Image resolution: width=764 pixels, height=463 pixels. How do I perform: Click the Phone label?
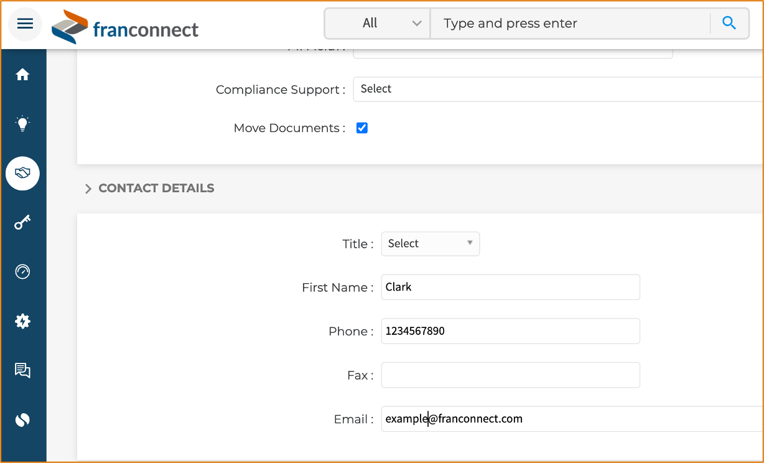(x=351, y=332)
